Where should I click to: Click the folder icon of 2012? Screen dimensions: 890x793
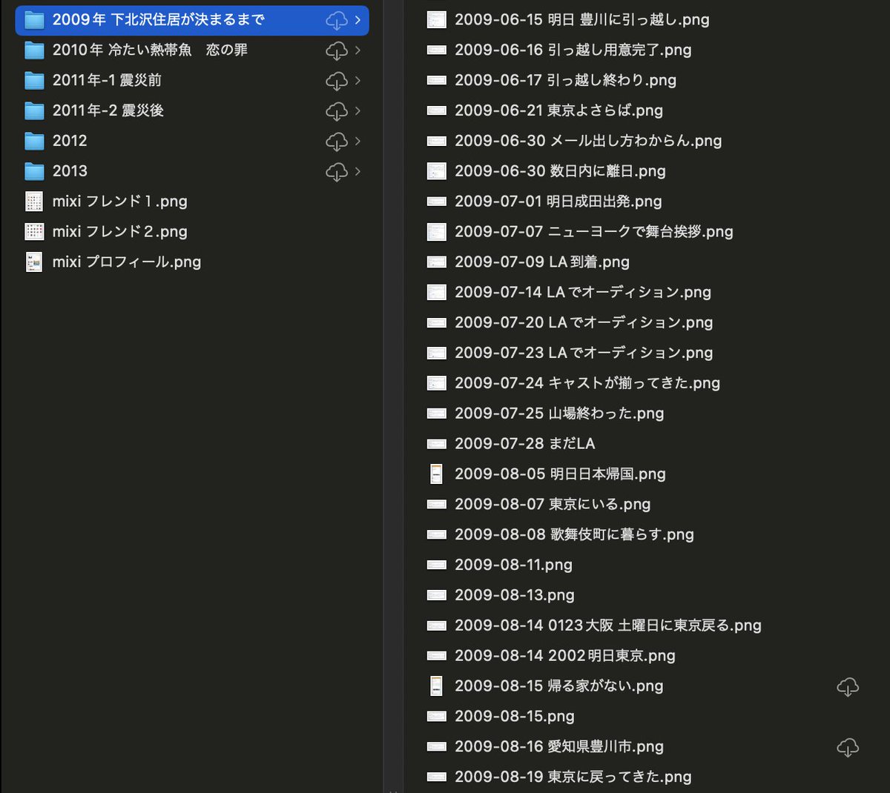34,141
